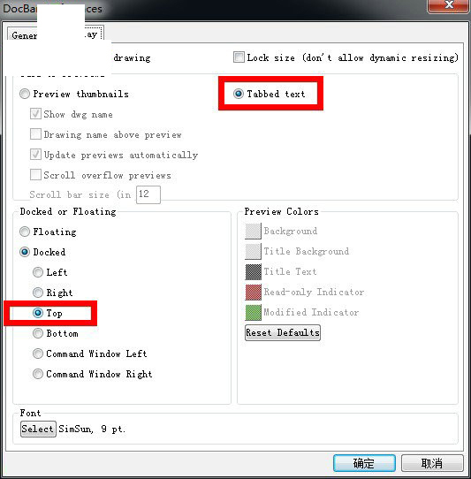Screen dimensions: 471x479
Task: Click the font Select button
Action: tap(38, 429)
